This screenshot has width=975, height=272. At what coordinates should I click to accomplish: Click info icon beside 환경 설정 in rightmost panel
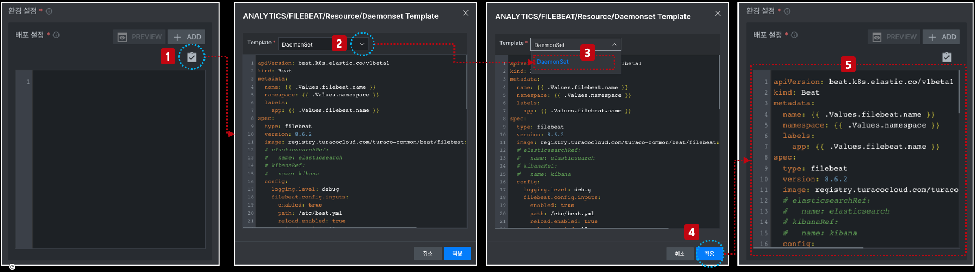click(x=787, y=11)
